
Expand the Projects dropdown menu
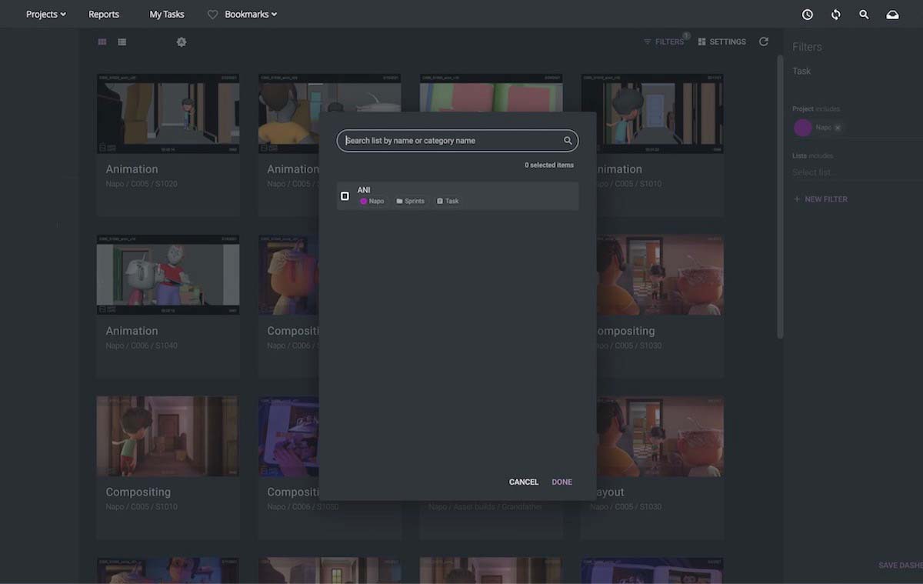pyautogui.click(x=45, y=15)
